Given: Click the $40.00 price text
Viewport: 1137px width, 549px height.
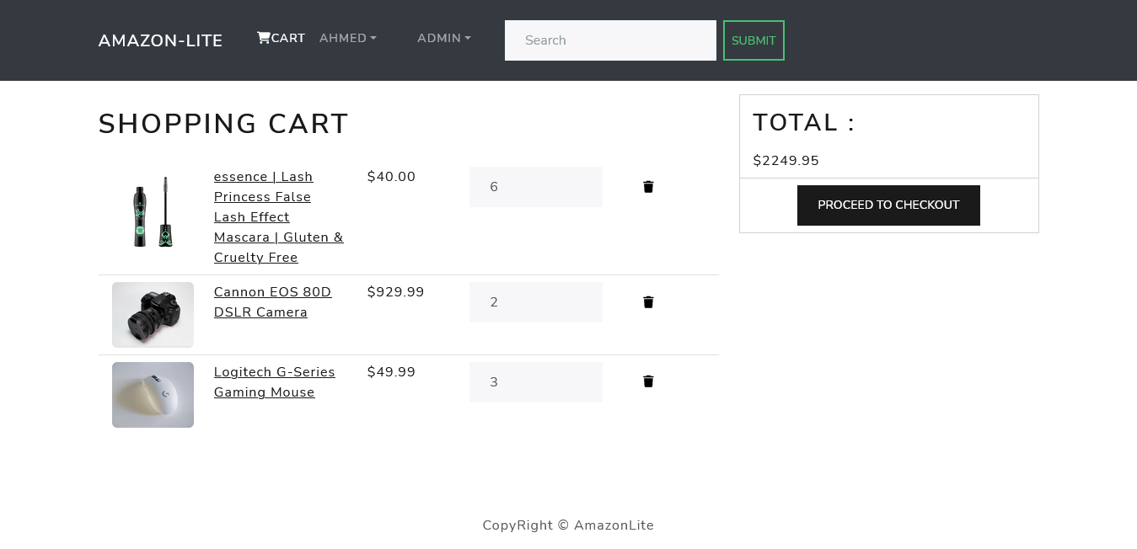Looking at the screenshot, I should click(392, 177).
